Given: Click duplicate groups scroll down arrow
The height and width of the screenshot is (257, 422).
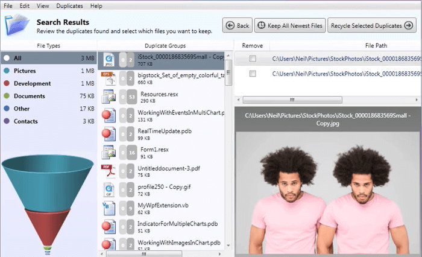Looking at the screenshot, I should point(228,246).
